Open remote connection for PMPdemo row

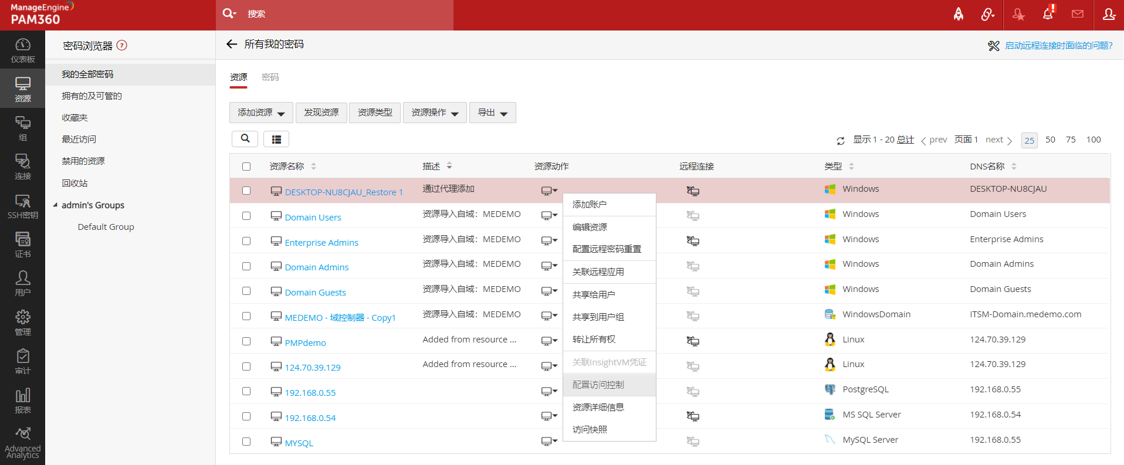coord(693,341)
